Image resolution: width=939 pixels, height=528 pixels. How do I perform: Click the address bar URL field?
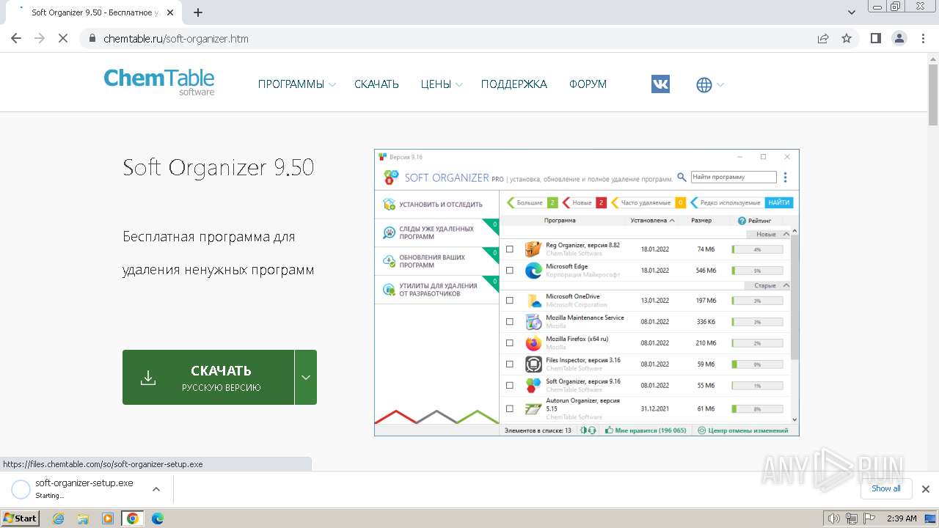[x=455, y=39]
